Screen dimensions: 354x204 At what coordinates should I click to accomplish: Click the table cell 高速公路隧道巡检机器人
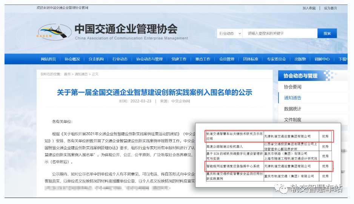click(x=225, y=146)
